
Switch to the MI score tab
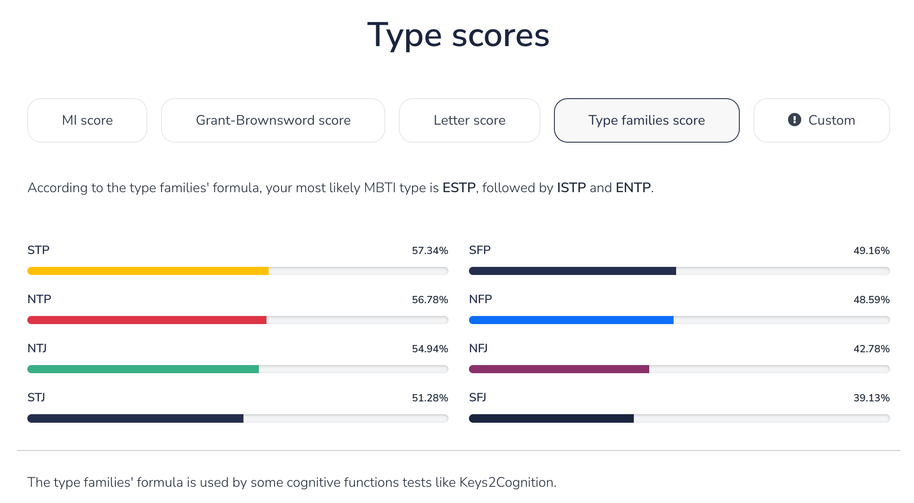[x=87, y=120]
